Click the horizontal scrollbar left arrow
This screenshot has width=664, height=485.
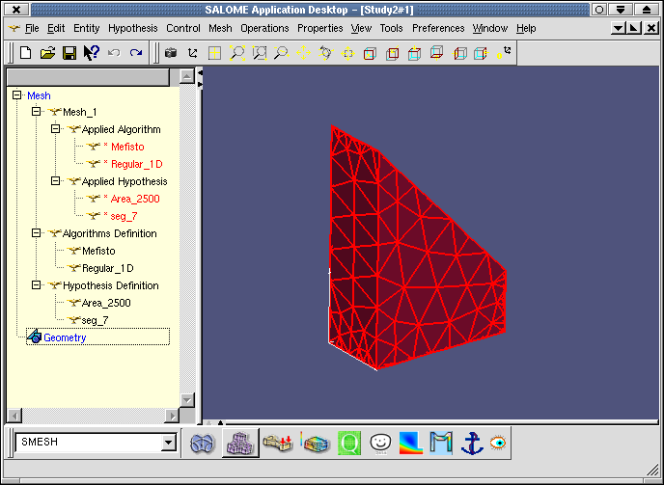click(14, 416)
